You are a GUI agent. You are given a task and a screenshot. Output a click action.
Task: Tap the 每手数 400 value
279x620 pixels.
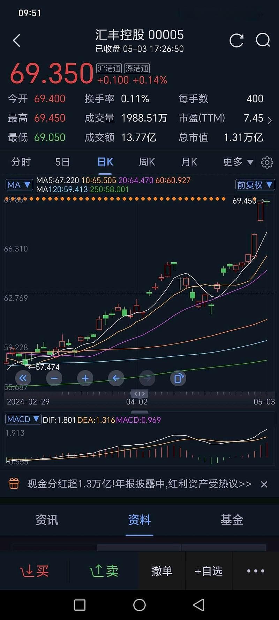click(x=255, y=99)
